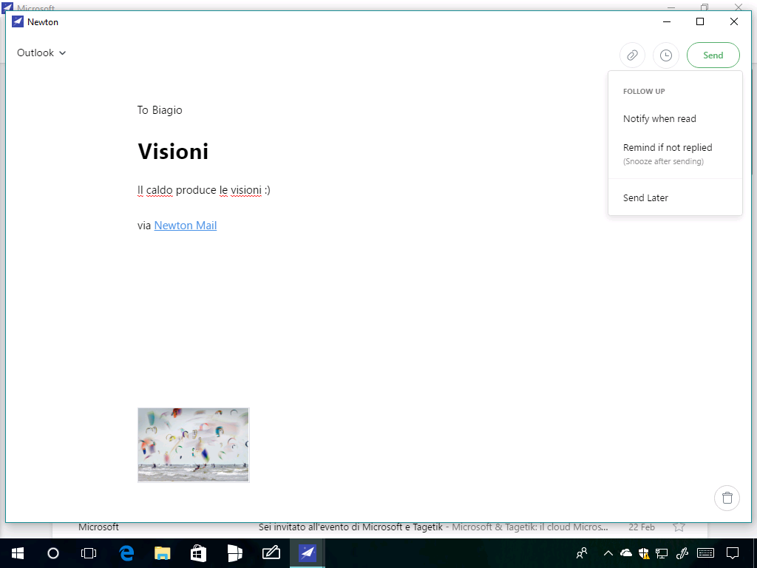This screenshot has height=568, width=757.
Task: Select Notify when read
Action: point(659,119)
